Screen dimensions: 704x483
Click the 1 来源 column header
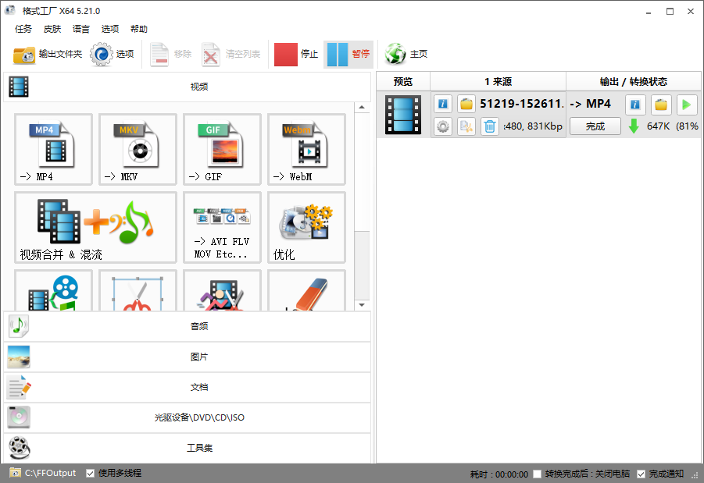tap(498, 82)
